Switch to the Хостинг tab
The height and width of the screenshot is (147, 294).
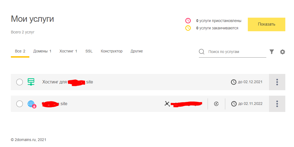[68, 51]
